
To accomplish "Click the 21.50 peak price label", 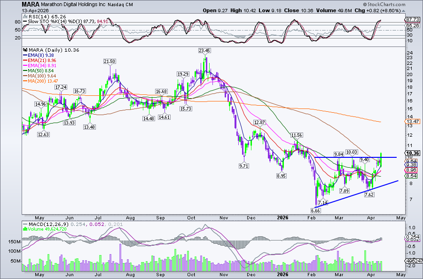I will pos(110,62).
